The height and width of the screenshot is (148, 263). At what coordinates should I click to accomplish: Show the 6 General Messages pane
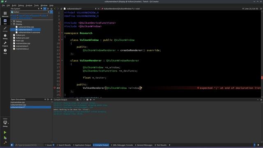[x=144, y=145]
